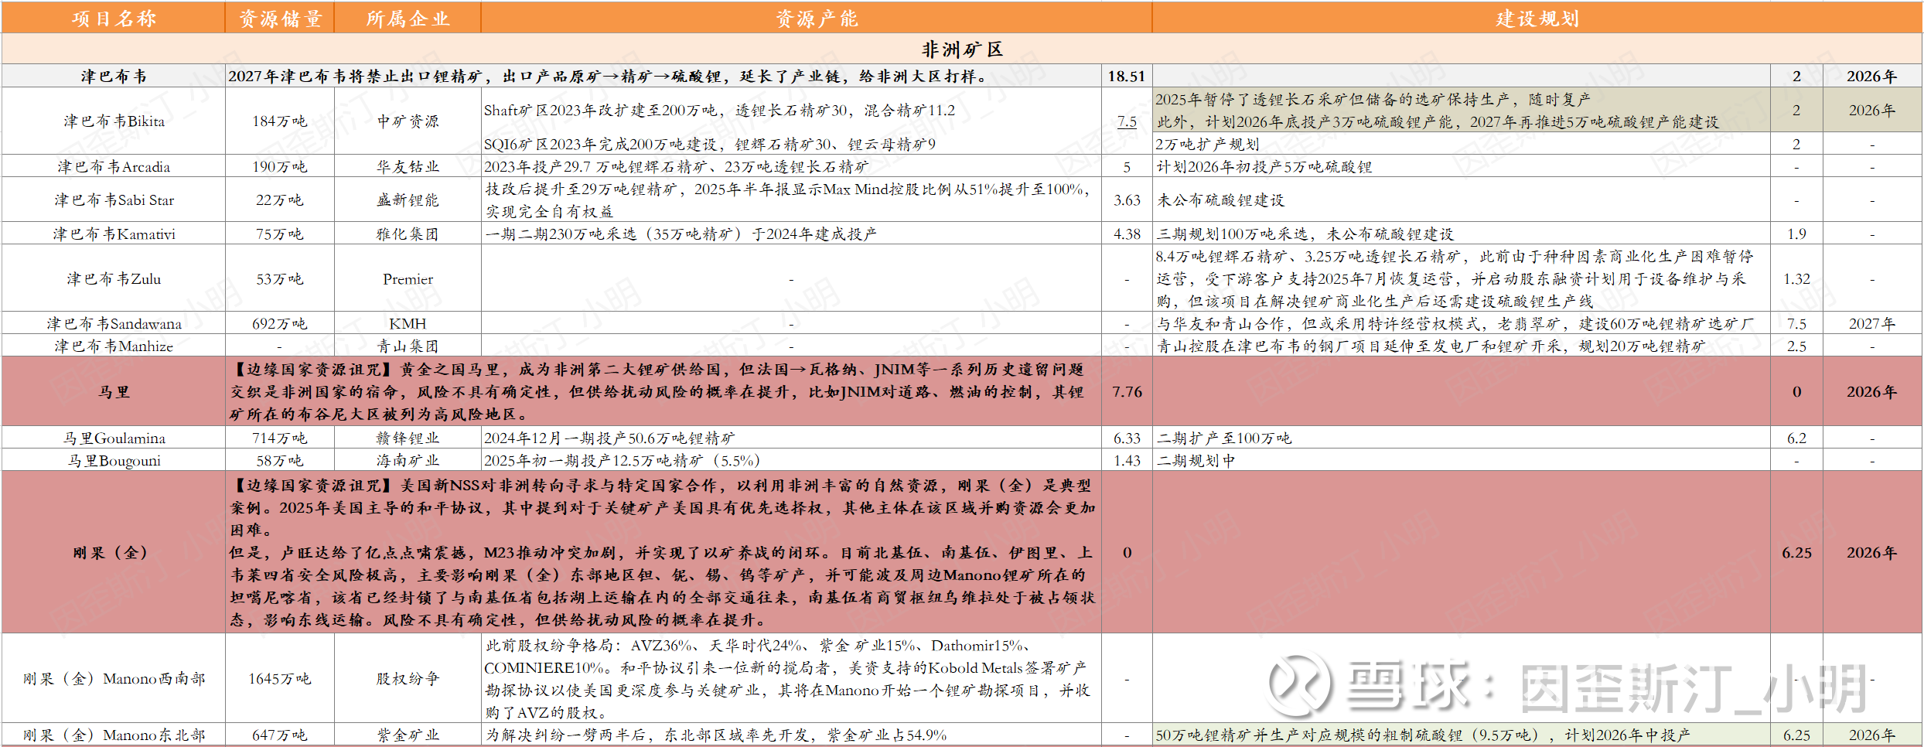Select the 津巴布韦Bikita project name cell
Image resolution: width=1924 pixels, height=747 pixels.
[114, 121]
